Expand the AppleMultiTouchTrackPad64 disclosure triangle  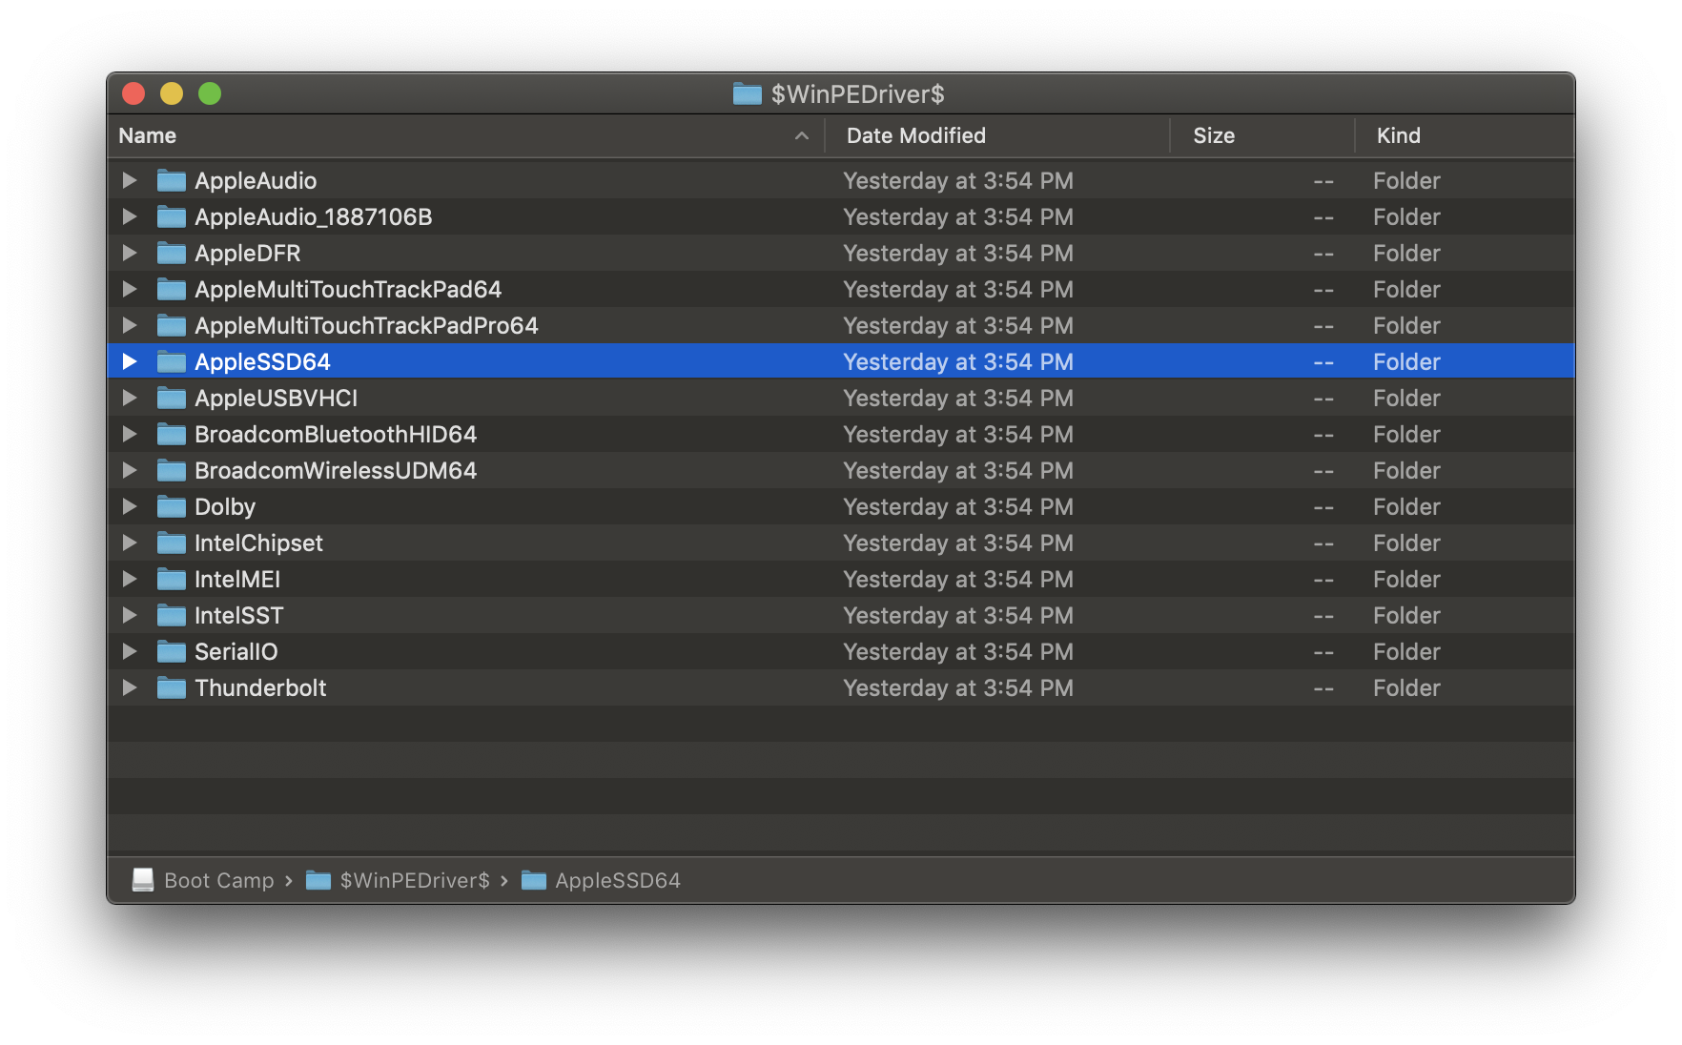130,289
